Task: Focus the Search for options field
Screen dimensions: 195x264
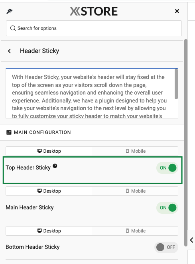Action: point(94,28)
